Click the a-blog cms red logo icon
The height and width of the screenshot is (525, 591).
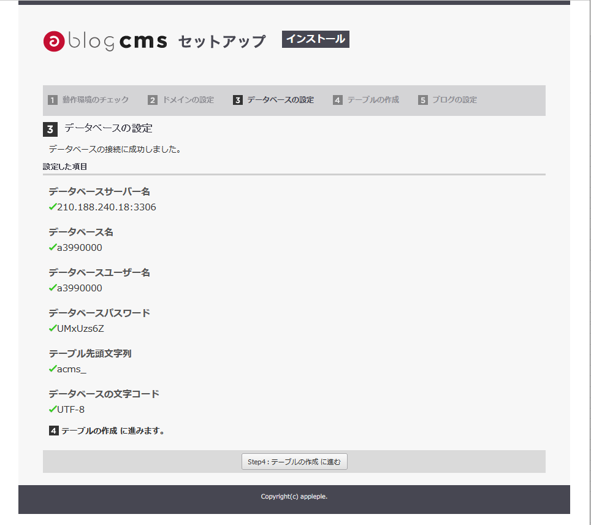pos(54,41)
